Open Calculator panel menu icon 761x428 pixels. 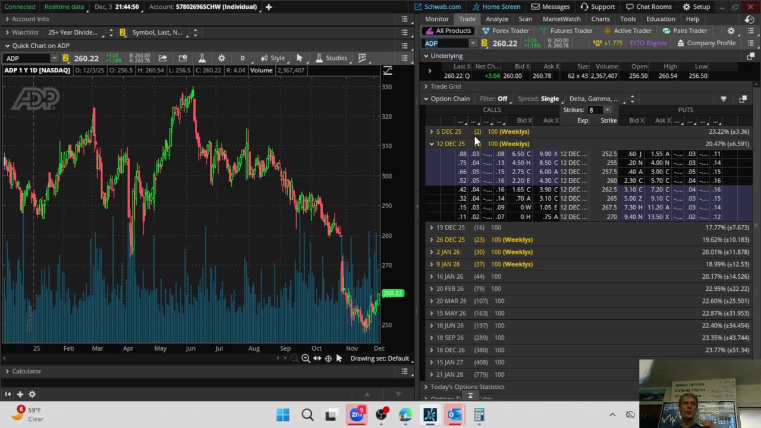click(x=404, y=371)
